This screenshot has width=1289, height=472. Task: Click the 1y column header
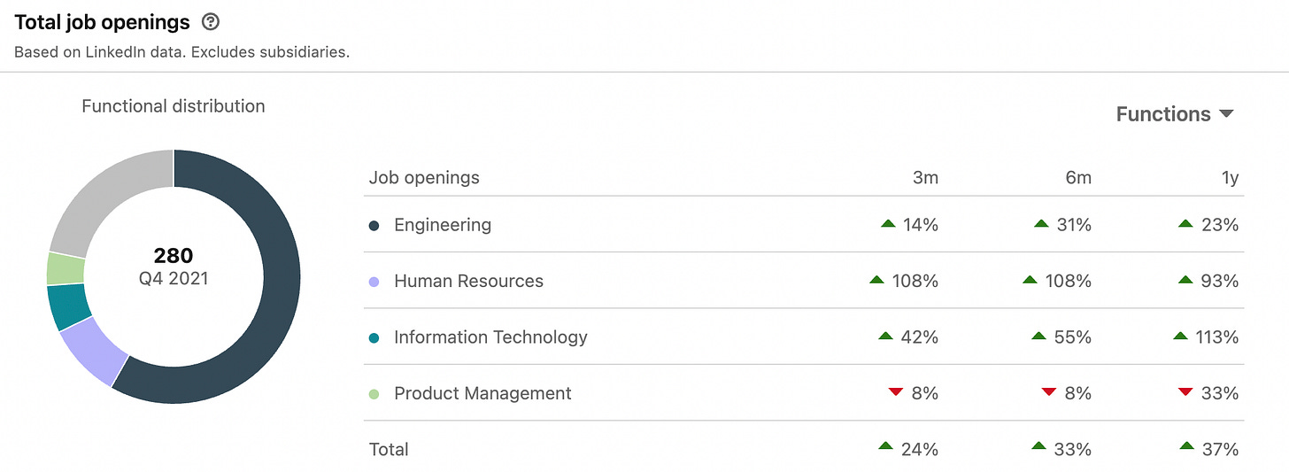click(1229, 178)
